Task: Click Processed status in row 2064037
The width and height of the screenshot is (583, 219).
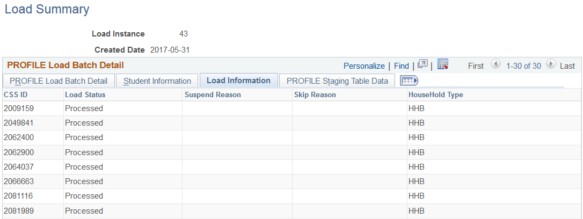Action: (x=84, y=167)
